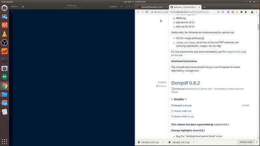Open gedit hamburger menu

pos(121,6)
